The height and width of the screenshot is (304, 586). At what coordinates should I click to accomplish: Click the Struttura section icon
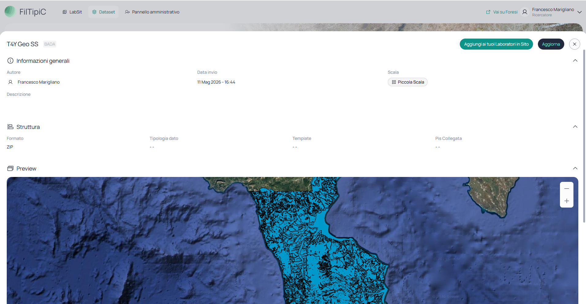[x=10, y=127]
